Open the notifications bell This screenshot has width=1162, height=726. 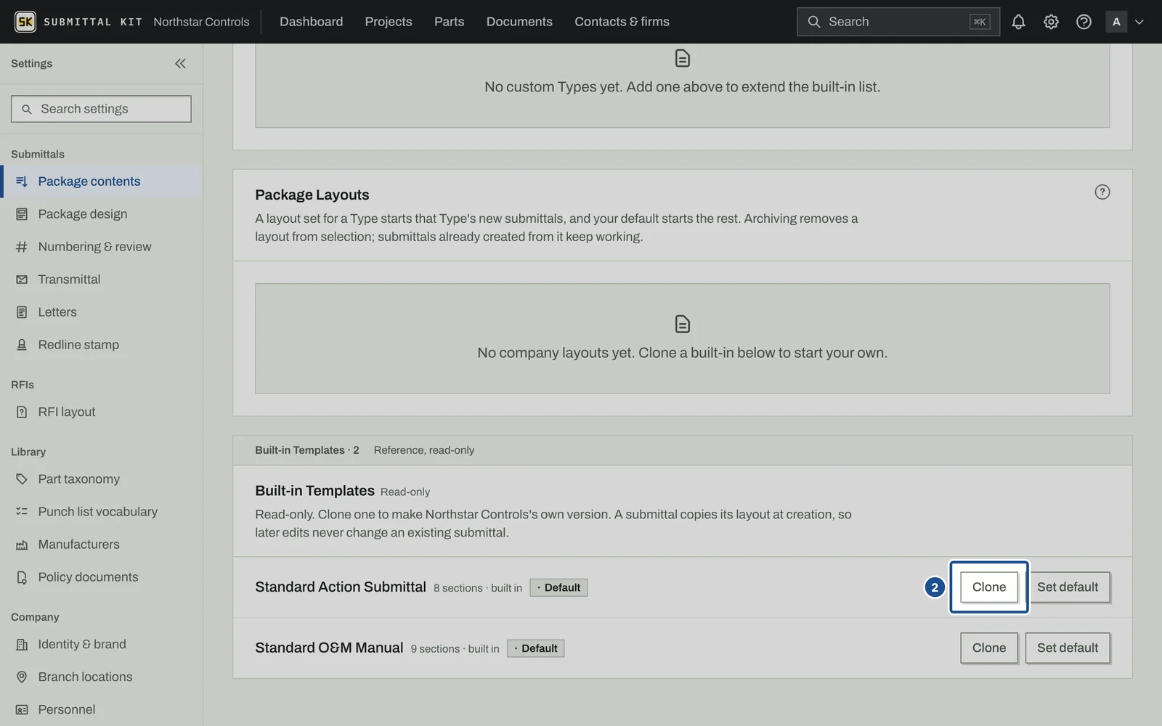tap(1018, 22)
